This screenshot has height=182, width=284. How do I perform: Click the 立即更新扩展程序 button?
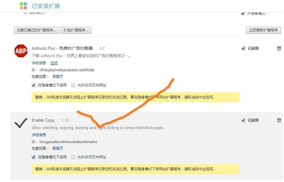point(263,30)
